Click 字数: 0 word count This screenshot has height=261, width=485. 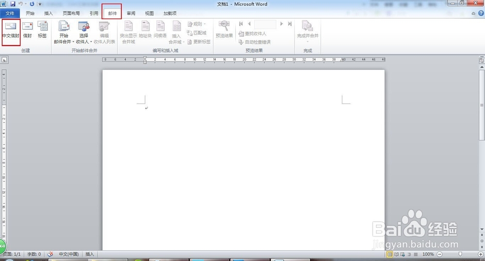pos(34,254)
